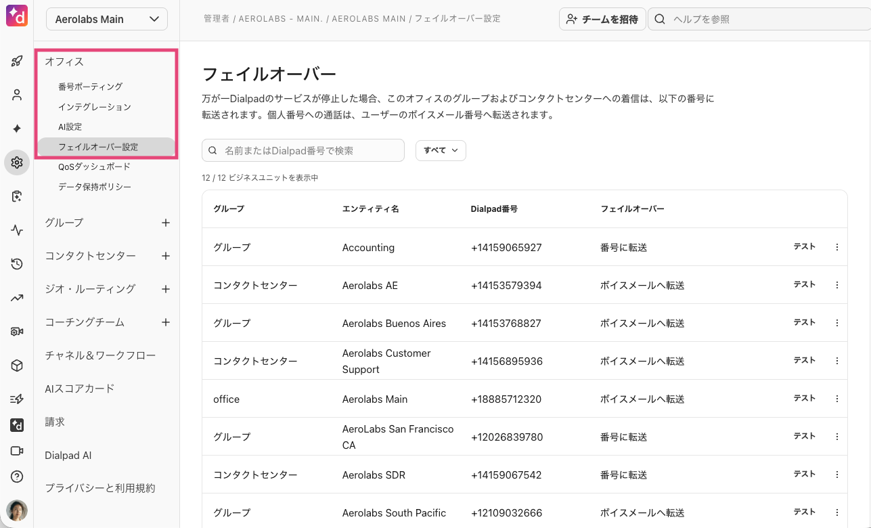
Task: Focus the 名前またはDialpad番号で検索 field
Action: click(303, 150)
